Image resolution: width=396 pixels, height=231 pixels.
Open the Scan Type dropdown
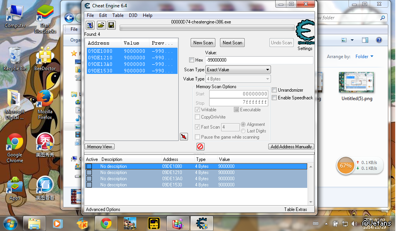click(238, 70)
